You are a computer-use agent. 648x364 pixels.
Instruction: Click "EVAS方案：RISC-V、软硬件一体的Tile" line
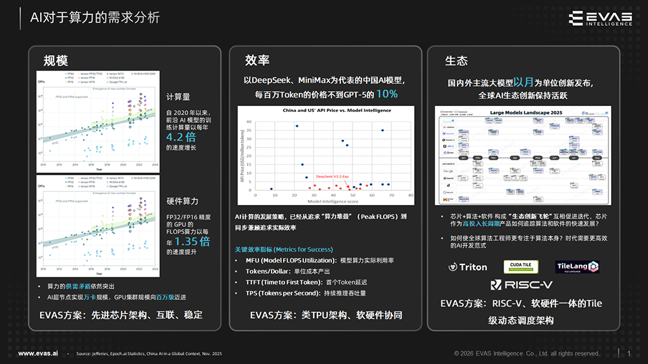click(x=521, y=303)
